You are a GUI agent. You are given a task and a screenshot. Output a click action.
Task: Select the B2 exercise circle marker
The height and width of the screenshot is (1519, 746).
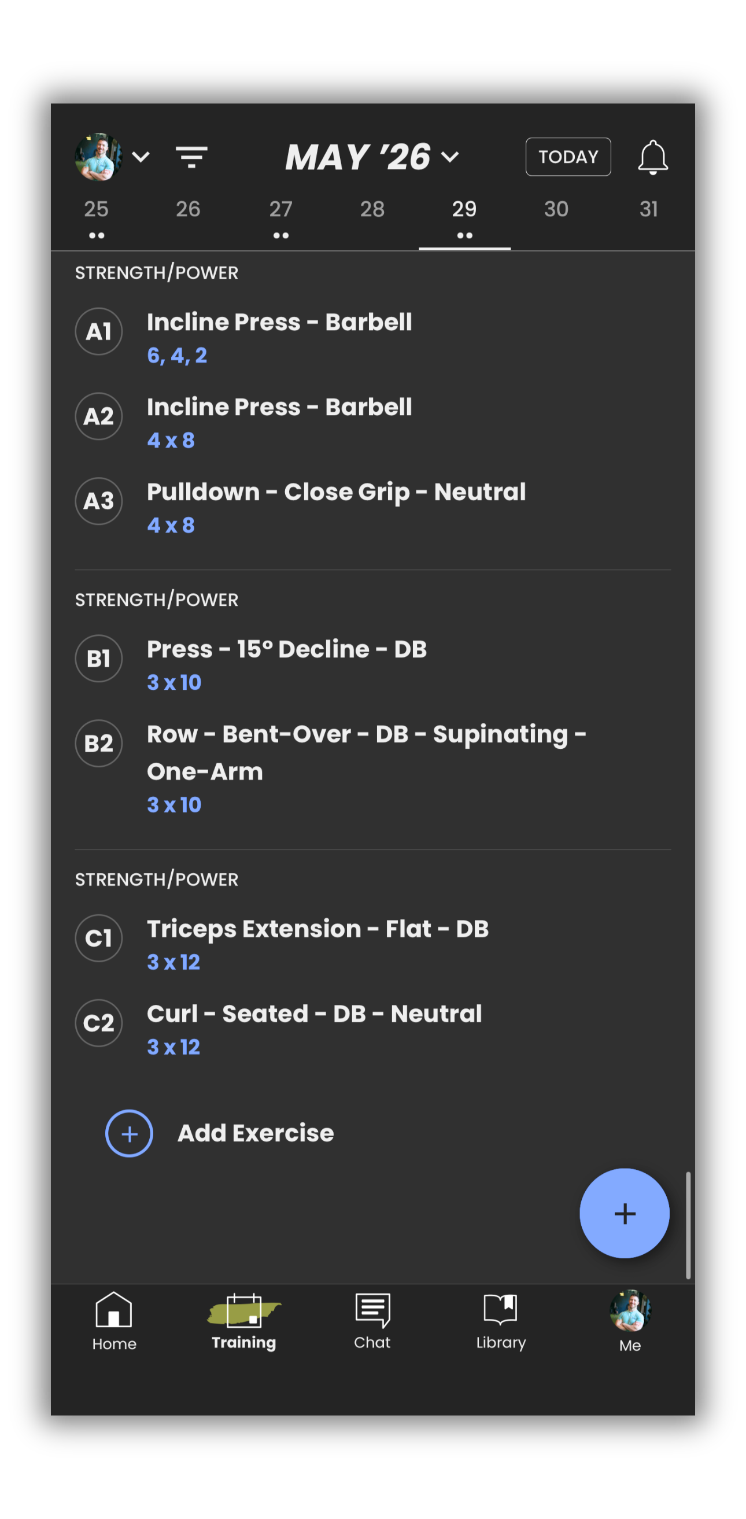pyautogui.click(x=98, y=743)
